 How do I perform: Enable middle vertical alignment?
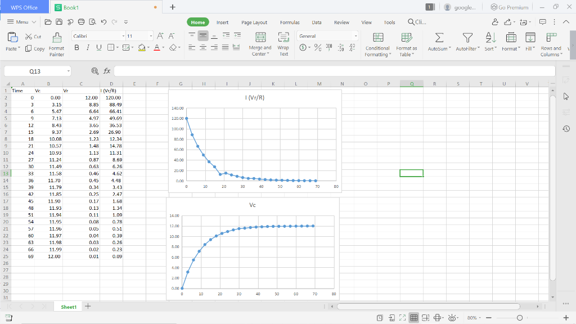coord(202,35)
